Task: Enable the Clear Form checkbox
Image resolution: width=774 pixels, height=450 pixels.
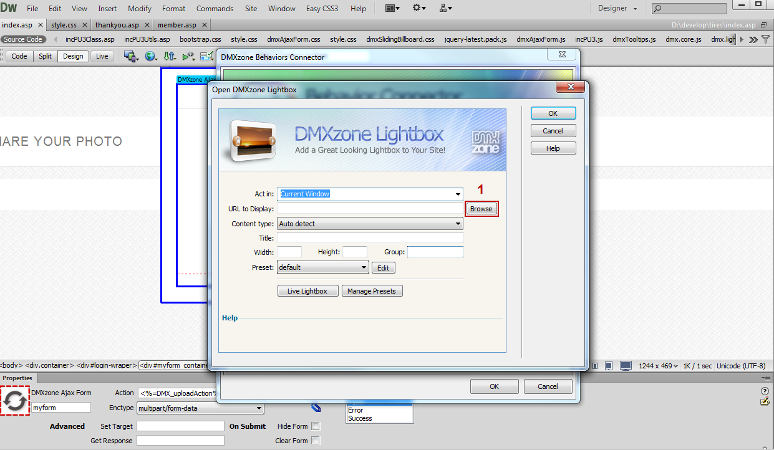Action: pos(316,441)
